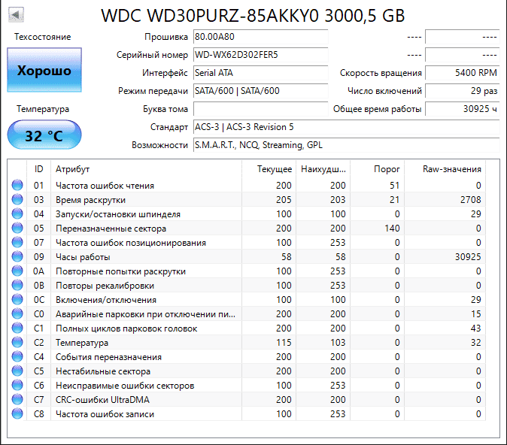Click the status orb for attribute C0
The height and width of the screenshot is (445, 507).
[17, 313]
